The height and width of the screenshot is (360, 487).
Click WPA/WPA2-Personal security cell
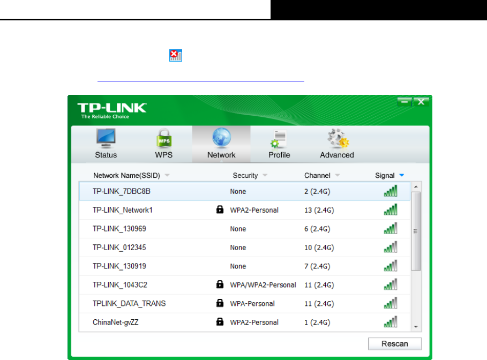(263, 285)
